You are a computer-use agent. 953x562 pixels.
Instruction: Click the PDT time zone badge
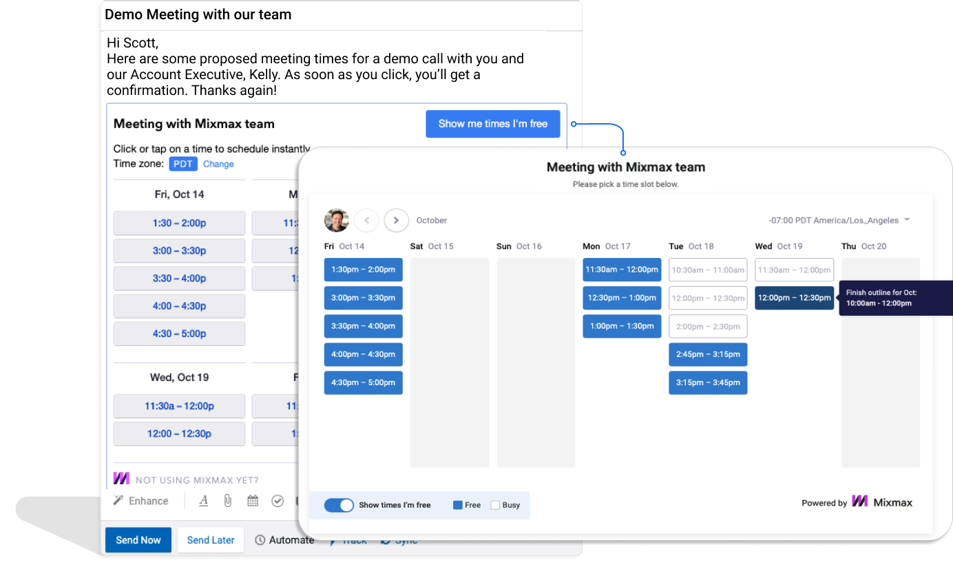pos(183,164)
